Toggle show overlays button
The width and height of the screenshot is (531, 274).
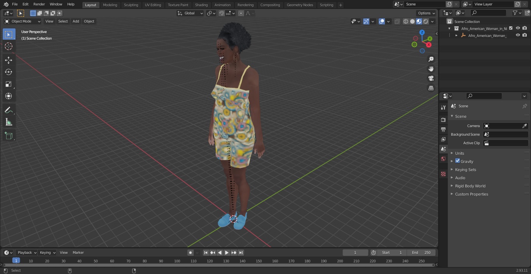[382, 21]
